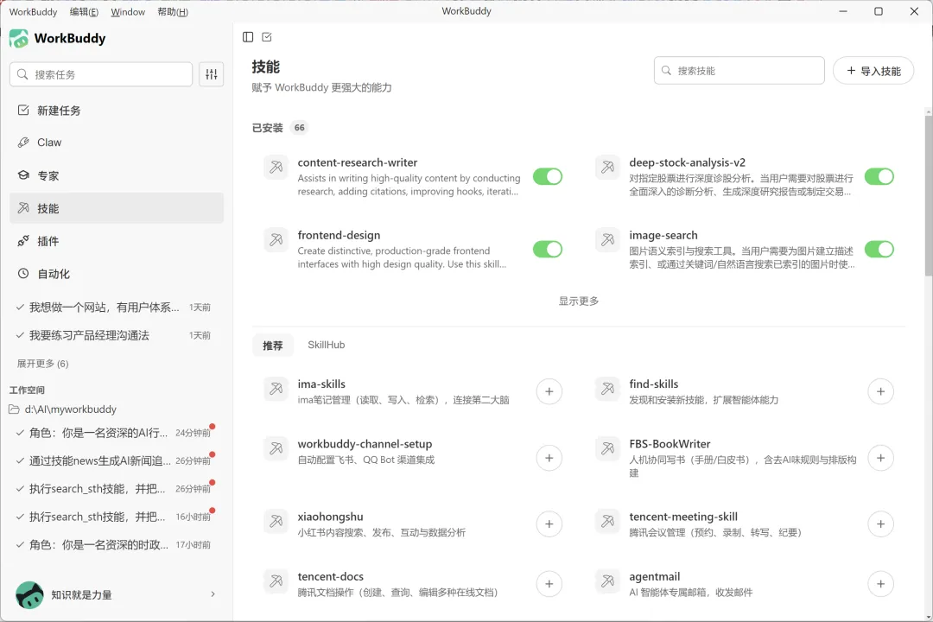Open search_sth task from 26分钟前
Screen dimensions: 933x622
(x=114, y=489)
